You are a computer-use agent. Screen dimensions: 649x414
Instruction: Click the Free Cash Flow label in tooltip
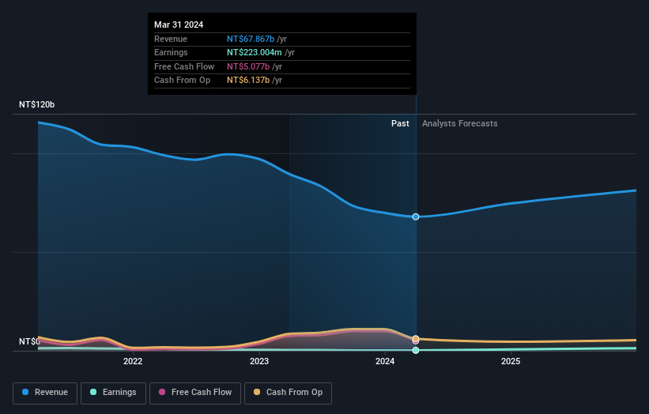[x=184, y=66]
